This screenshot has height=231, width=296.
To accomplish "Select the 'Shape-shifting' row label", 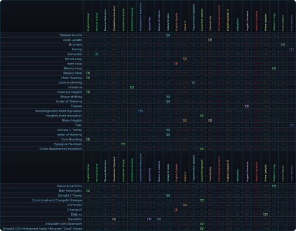I will tap(71, 97).
